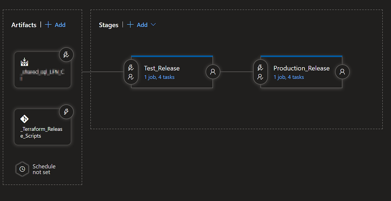The width and height of the screenshot is (391, 201).
Task: Open pre-deployment approvals icon for Test_Release
Action: 131,77
